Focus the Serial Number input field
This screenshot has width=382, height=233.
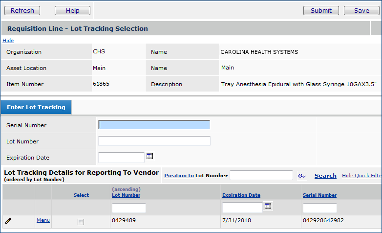(154, 125)
